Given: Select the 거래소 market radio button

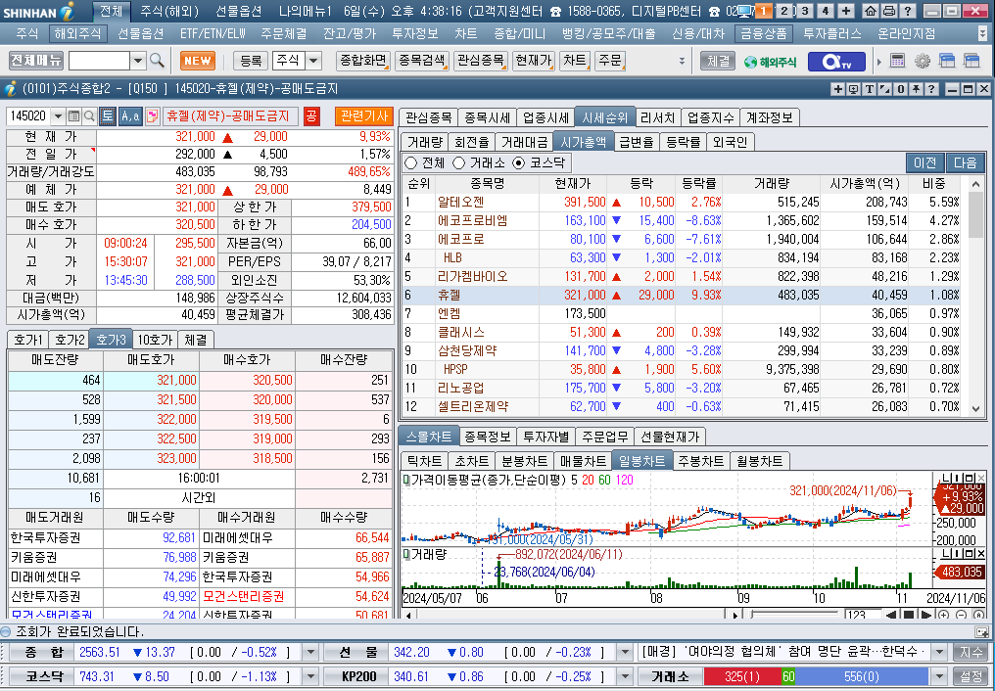Looking at the screenshot, I should 458,162.
